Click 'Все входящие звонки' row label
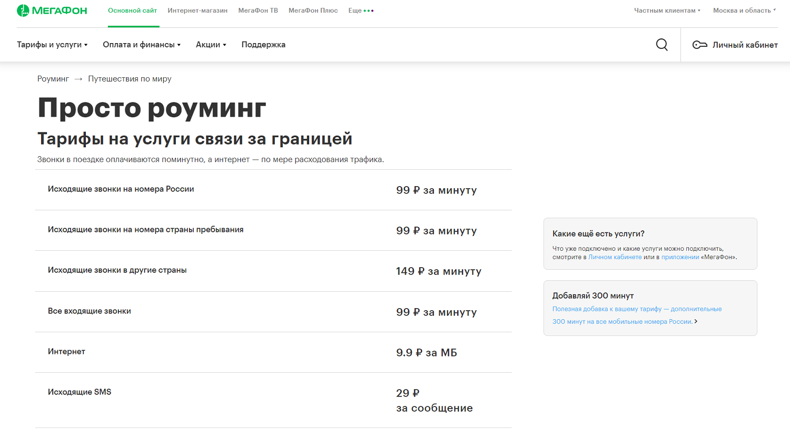 click(x=90, y=311)
